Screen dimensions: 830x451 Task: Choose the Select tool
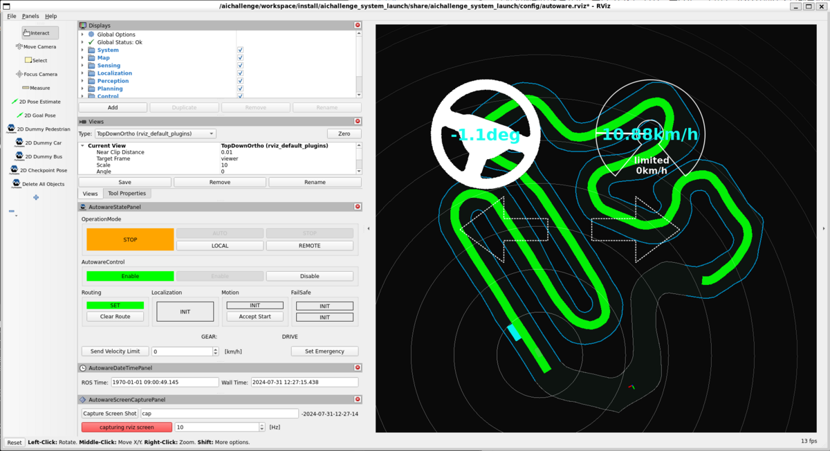[x=36, y=60]
